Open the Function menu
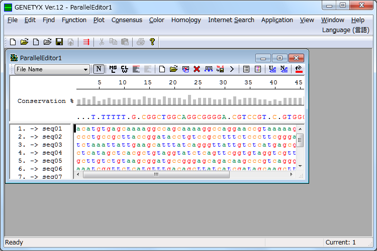377x251 pixels. coord(74,20)
